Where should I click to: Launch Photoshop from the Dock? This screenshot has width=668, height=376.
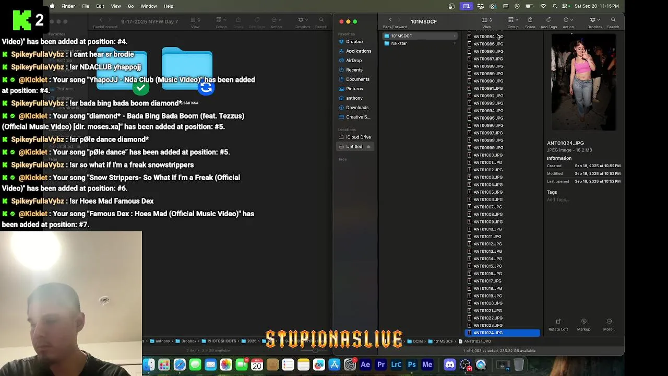[412, 365]
